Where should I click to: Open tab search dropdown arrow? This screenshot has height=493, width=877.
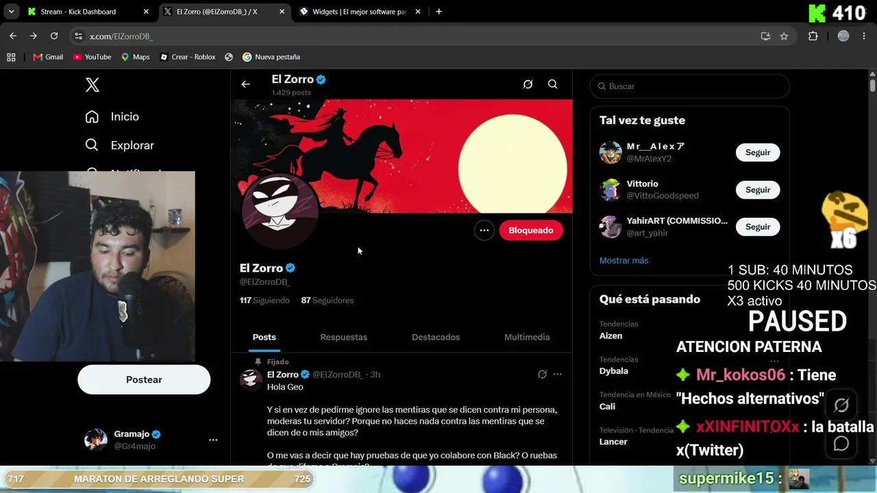[11, 12]
